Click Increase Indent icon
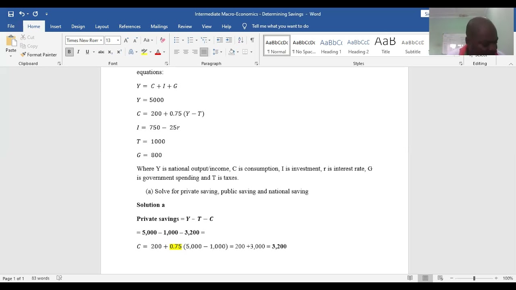 point(229,40)
